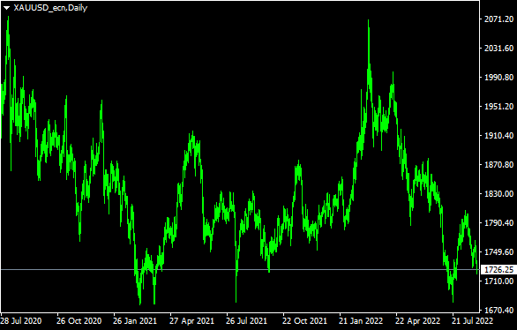The image size is (517, 330).
Task: Click the 1990.80 price scale label
Action: pyautogui.click(x=498, y=77)
